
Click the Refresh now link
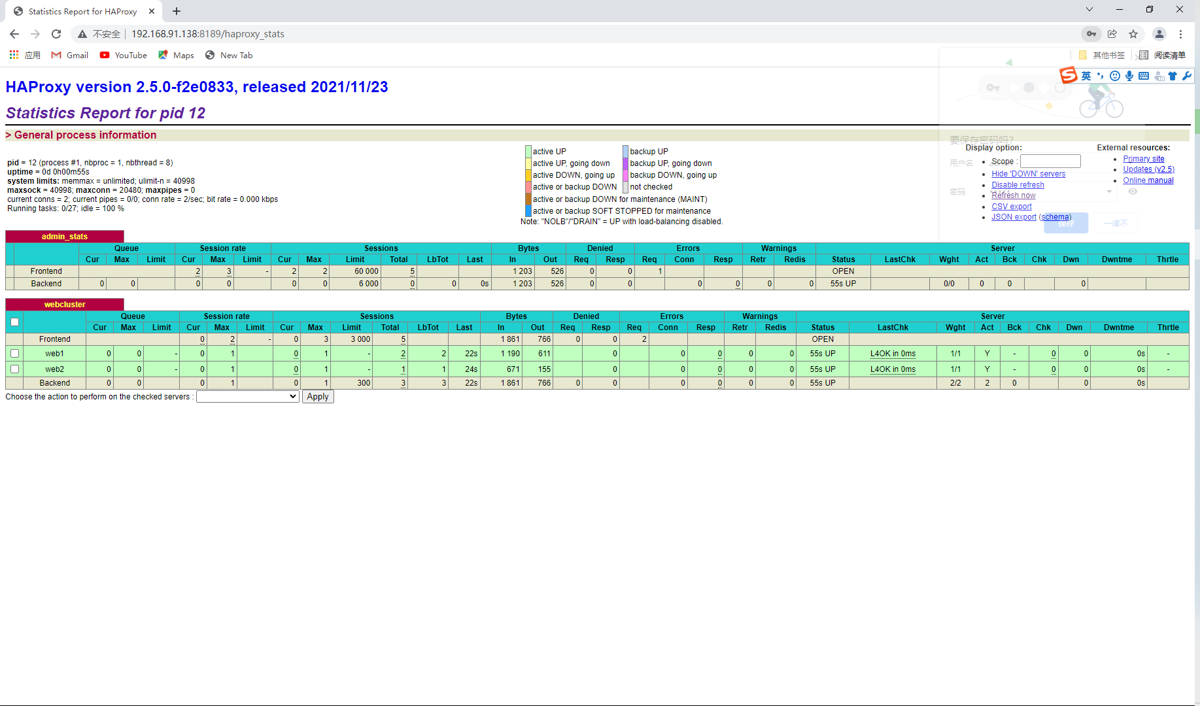[1013, 195]
